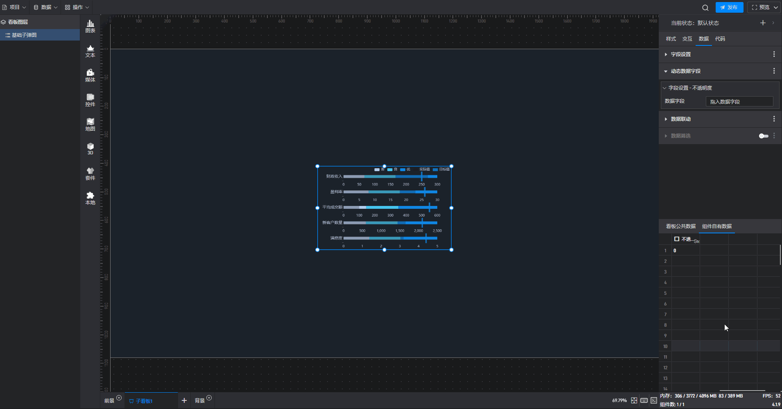Open the 图表 chart components icon
Screen dimensions: 782x409
pos(90,26)
